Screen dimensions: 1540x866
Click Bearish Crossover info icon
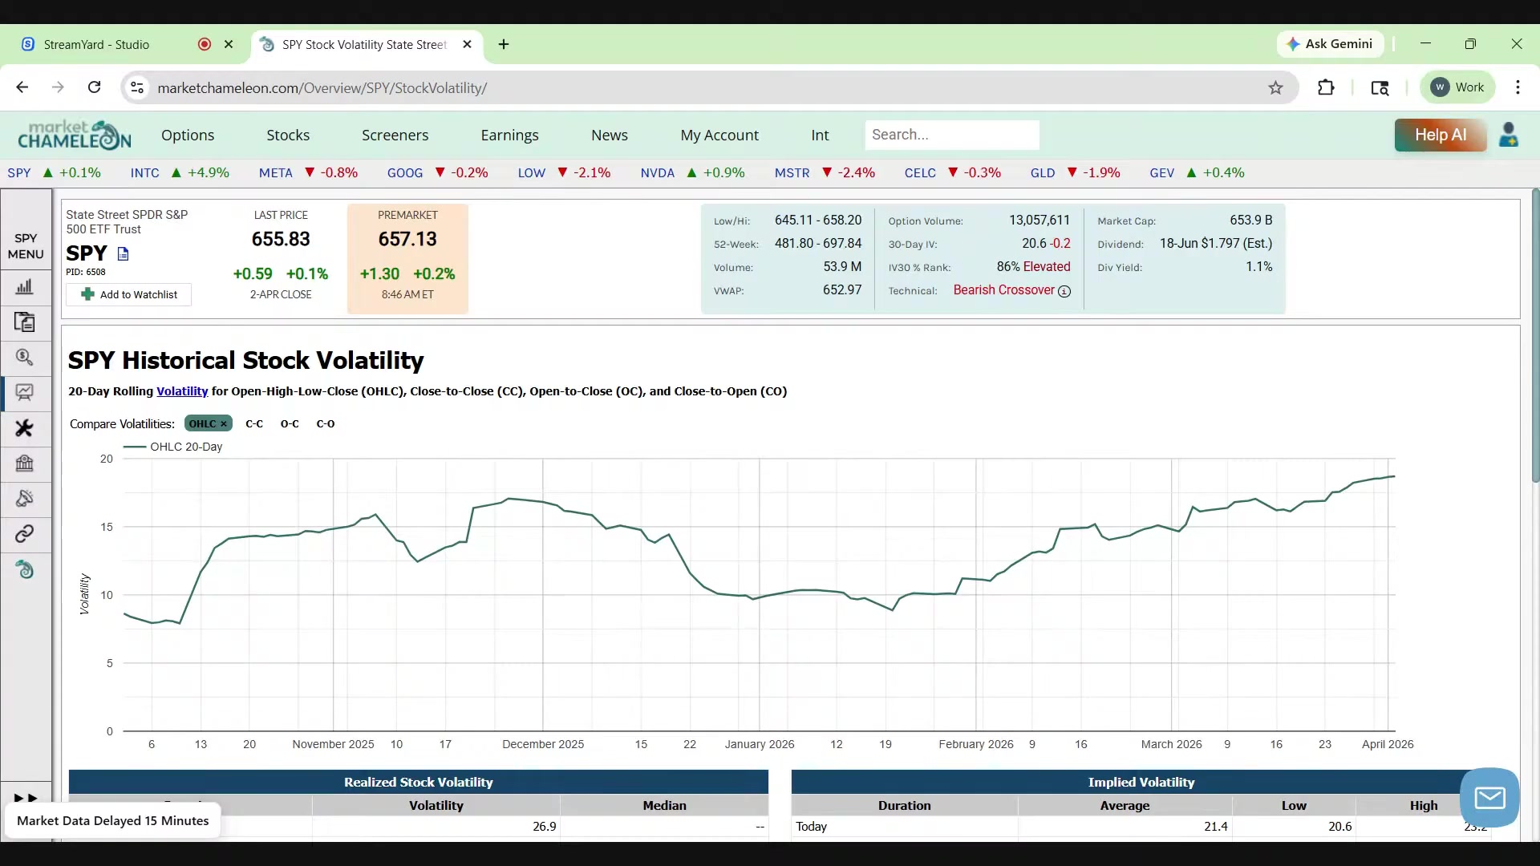click(x=1064, y=292)
